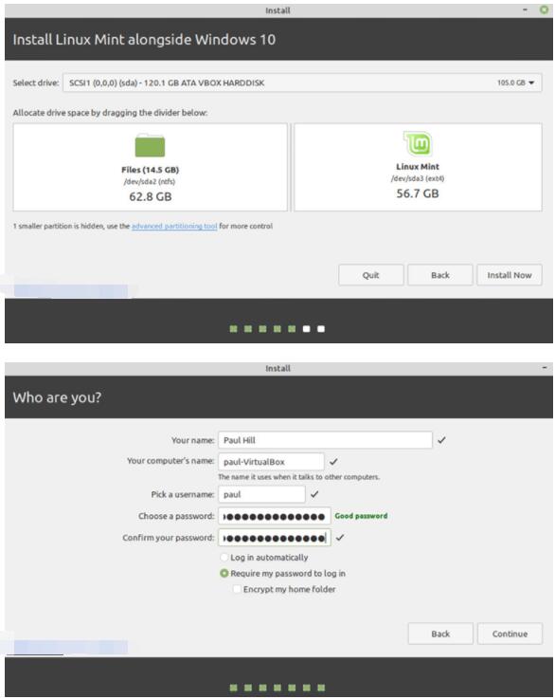
Task: Click the Your name input field
Action: click(325, 440)
